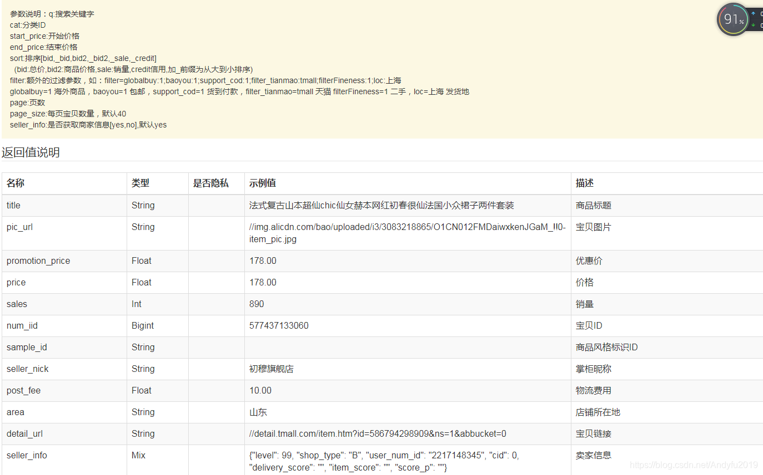Click the 宝贝图片 description
This screenshot has height=475, width=763.
tap(594, 227)
